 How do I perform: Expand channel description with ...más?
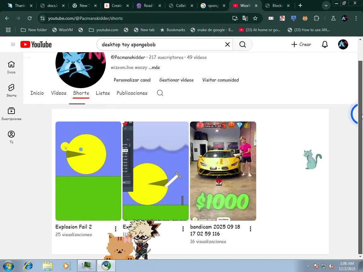(x=154, y=68)
